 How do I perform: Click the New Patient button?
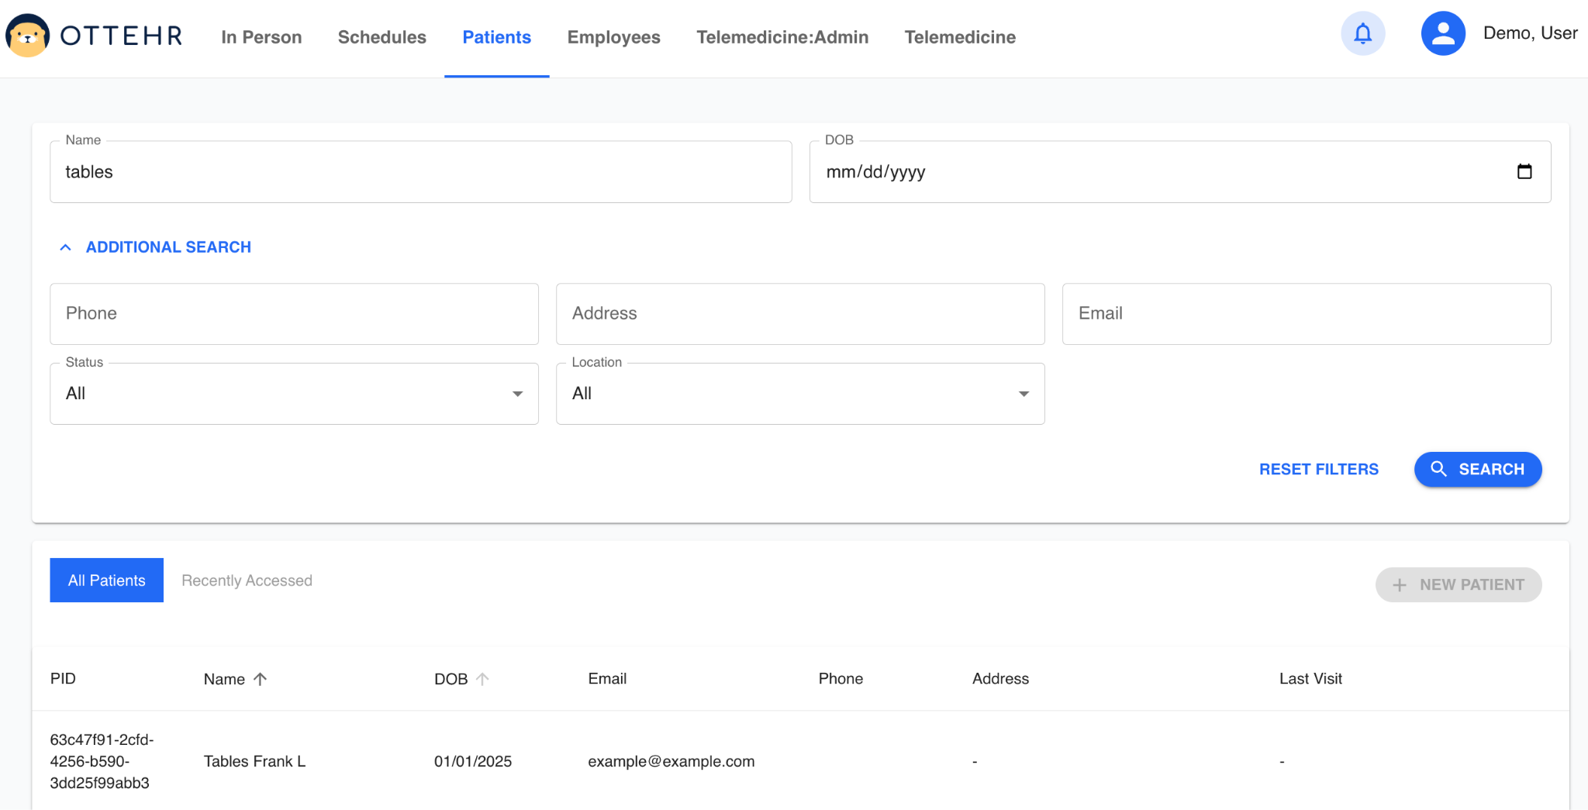pyautogui.click(x=1458, y=585)
